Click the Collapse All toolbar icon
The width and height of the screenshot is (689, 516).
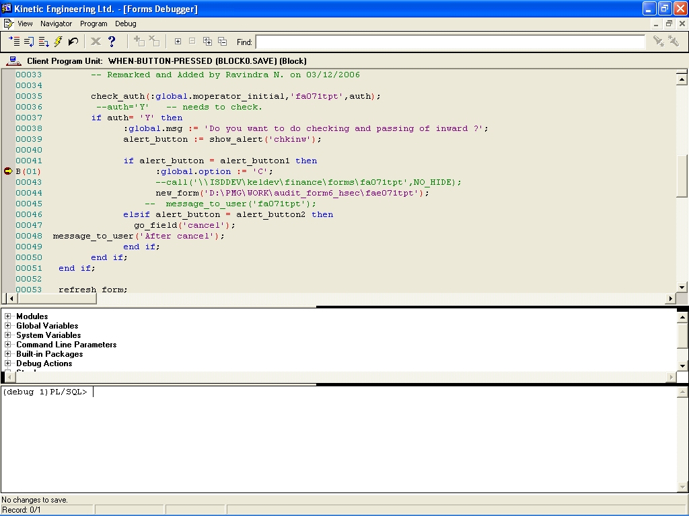(222, 42)
